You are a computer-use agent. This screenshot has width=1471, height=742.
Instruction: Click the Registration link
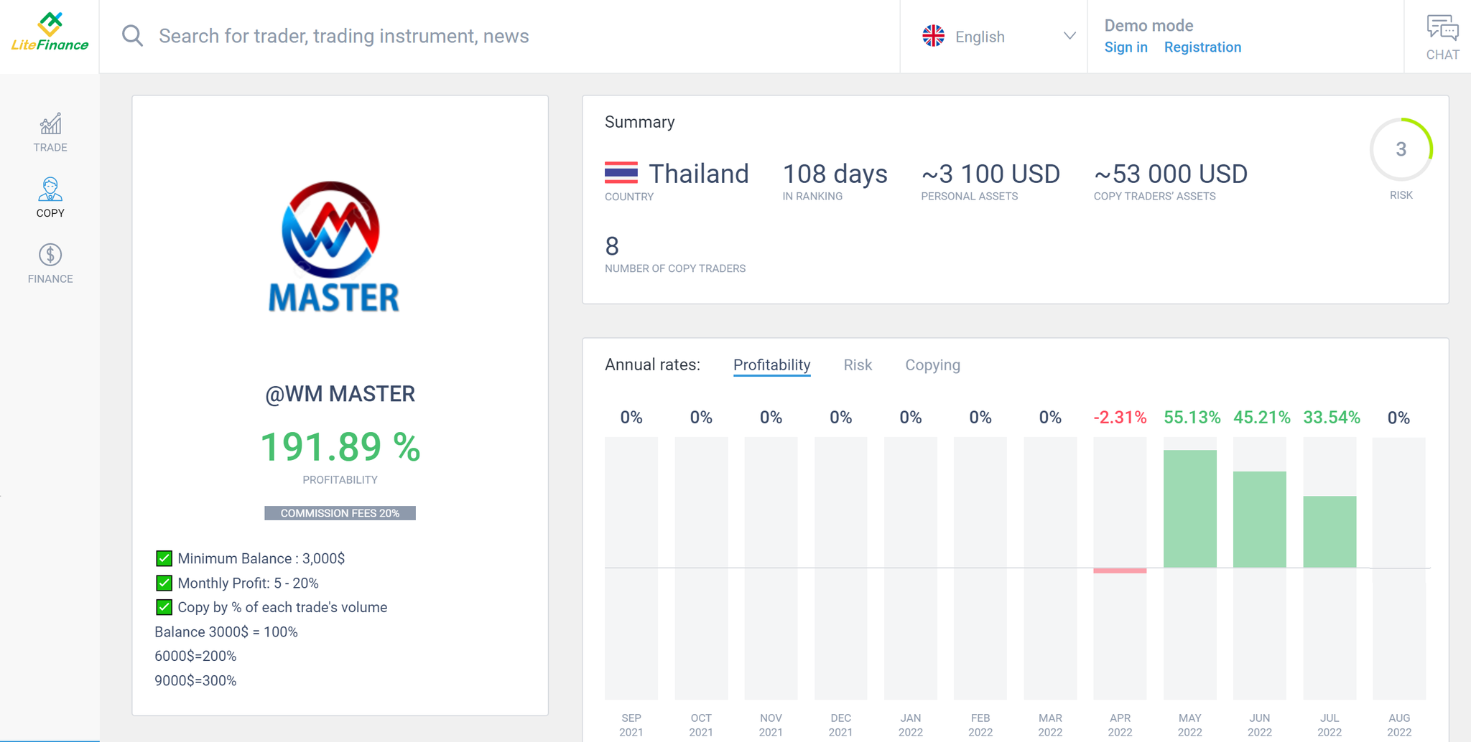click(x=1202, y=47)
